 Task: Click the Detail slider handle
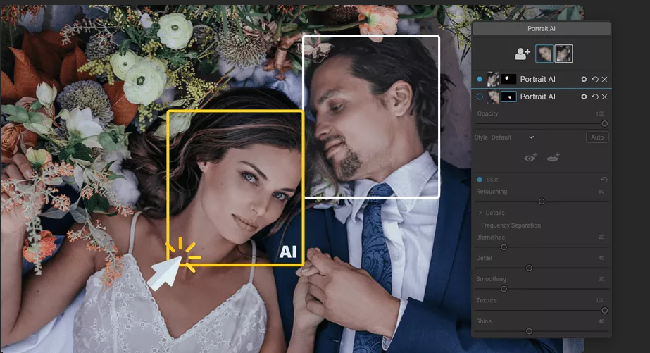[x=529, y=268]
